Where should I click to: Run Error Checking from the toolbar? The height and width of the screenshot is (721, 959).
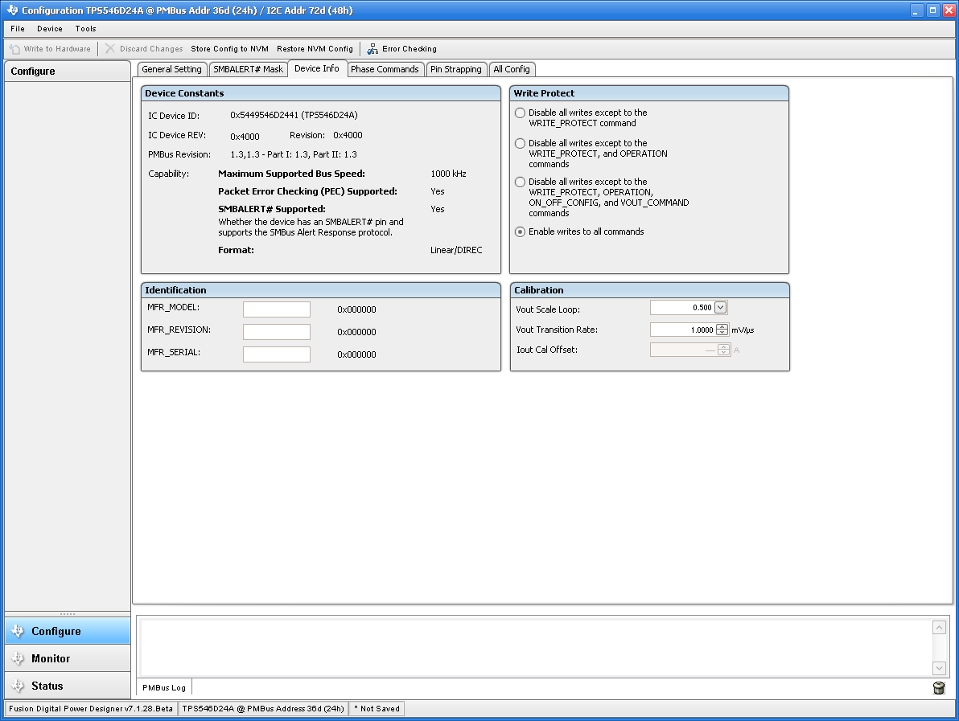point(401,48)
